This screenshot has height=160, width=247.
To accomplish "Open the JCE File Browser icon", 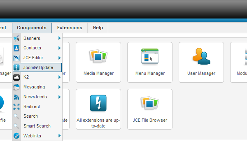I will pyautogui.click(x=150, y=103).
